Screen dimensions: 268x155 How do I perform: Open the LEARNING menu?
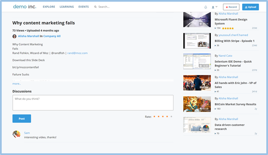(67, 7)
